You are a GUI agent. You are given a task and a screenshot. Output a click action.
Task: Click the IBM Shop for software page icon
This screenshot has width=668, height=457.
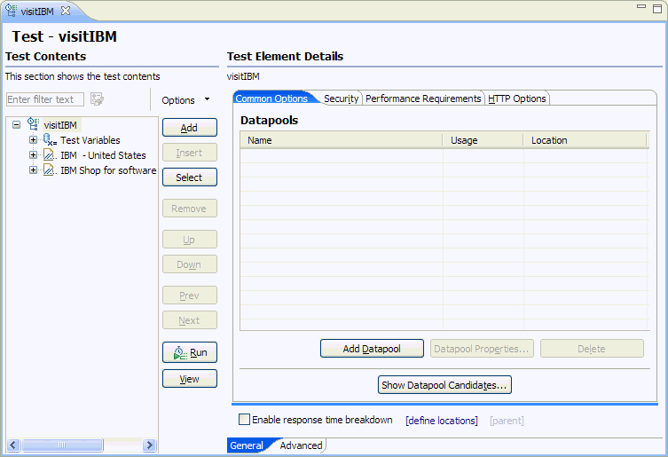click(50, 169)
